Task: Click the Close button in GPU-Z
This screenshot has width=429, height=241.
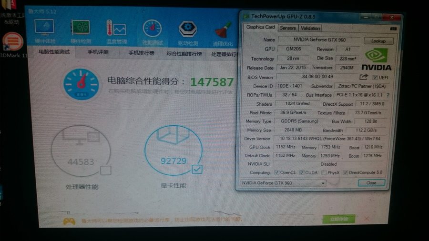Action: (x=371, y=183)
